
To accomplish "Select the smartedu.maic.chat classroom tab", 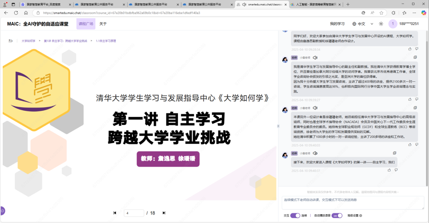I will pos(261,4).
